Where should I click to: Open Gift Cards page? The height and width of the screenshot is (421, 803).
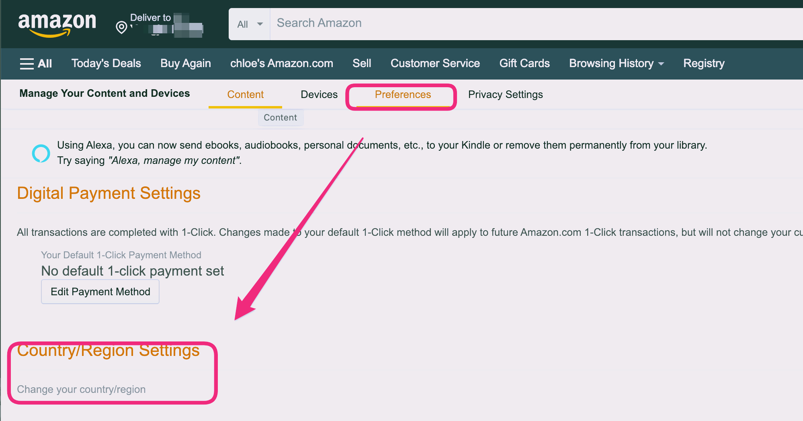tap(524, 63)
